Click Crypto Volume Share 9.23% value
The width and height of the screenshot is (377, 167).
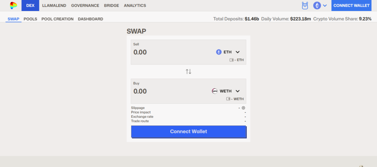[365, 19]
